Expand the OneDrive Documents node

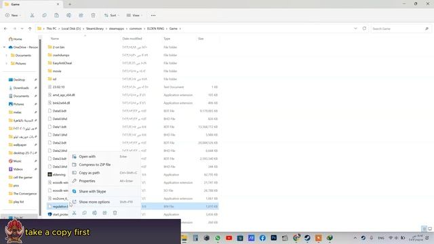[6, 56]
